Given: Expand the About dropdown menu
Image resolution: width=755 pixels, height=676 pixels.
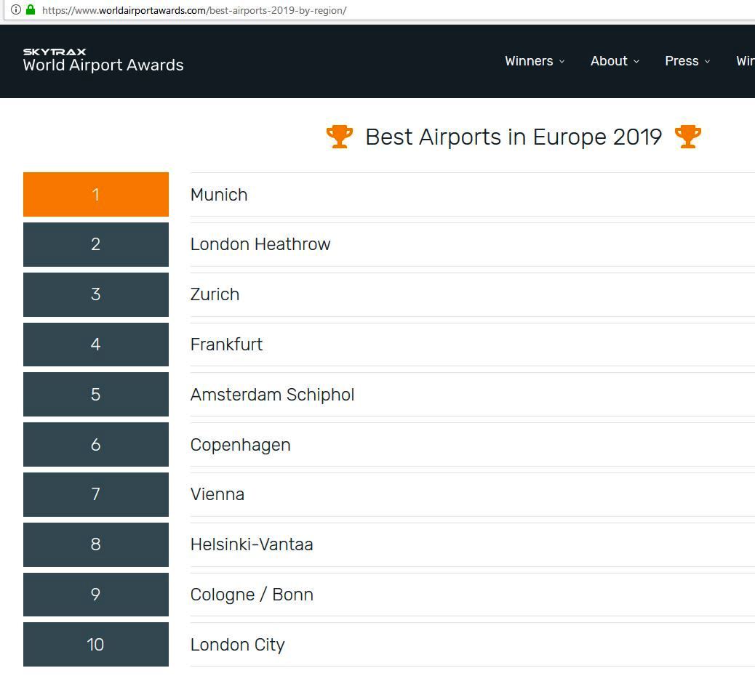Looking at the screenshot, I should (615, 60).
